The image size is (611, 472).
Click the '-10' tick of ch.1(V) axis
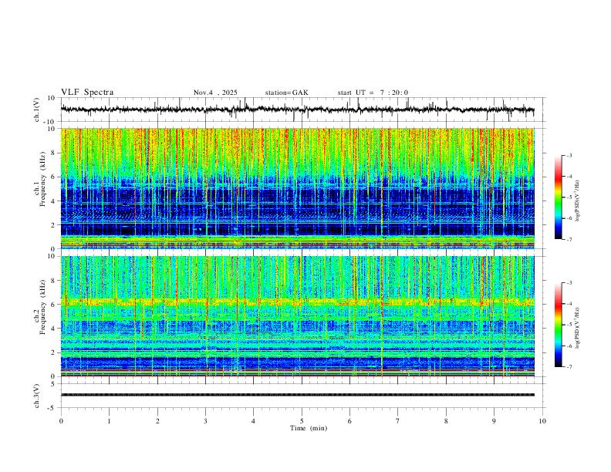(x=50, y=122)
